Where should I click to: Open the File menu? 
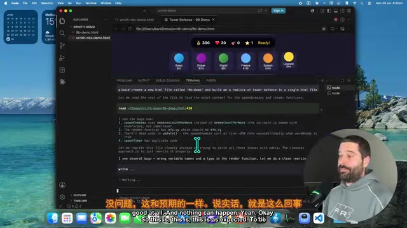click(25, 3)
